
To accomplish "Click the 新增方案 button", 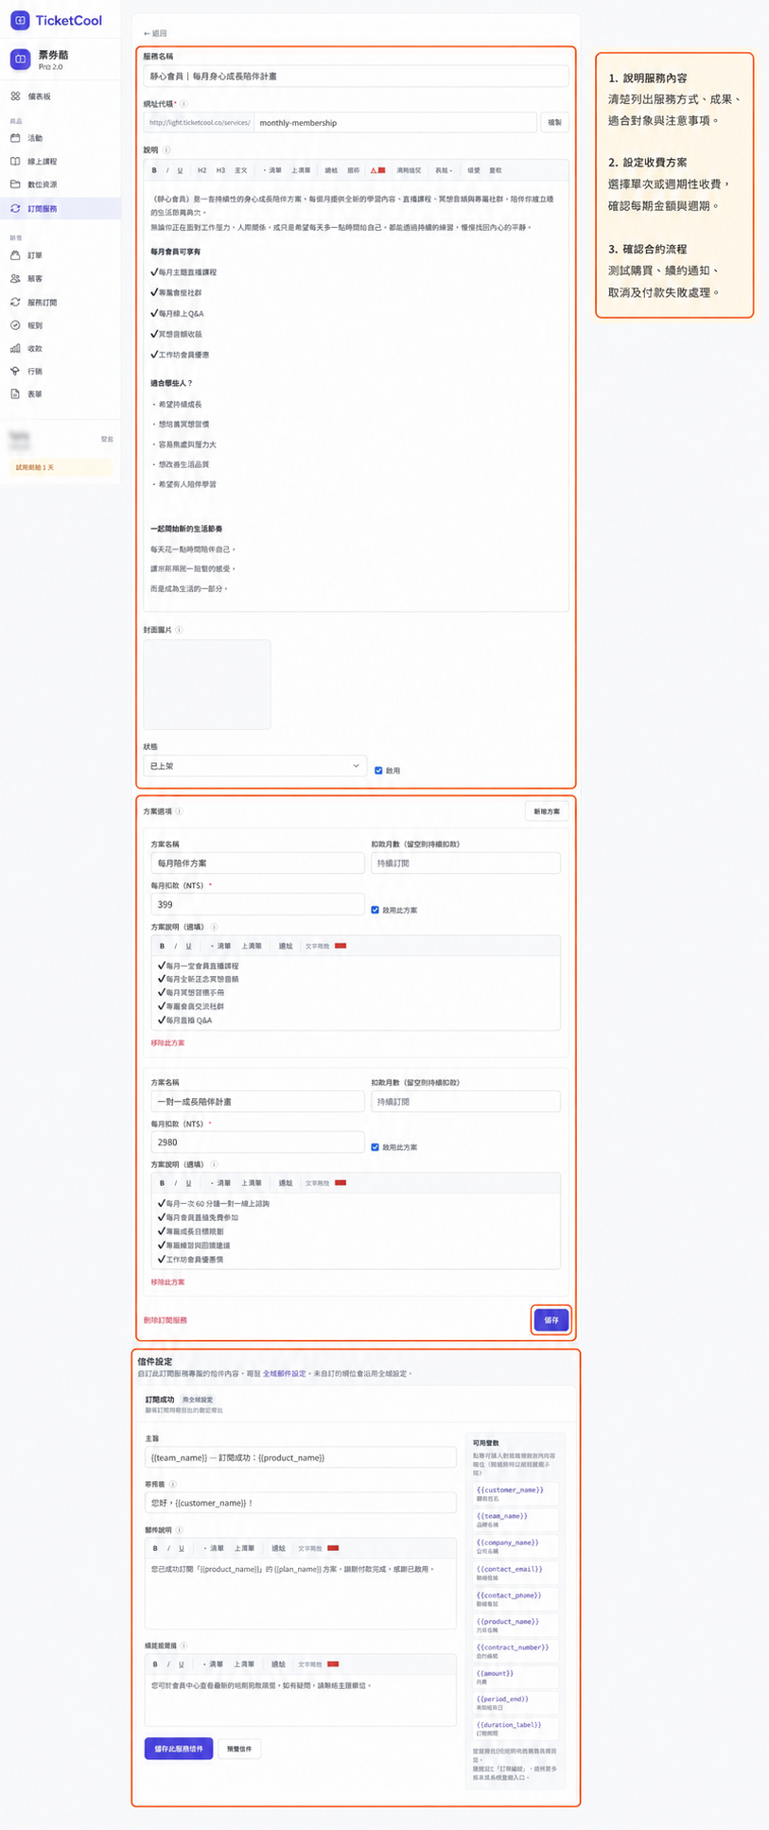I will 547,811.
